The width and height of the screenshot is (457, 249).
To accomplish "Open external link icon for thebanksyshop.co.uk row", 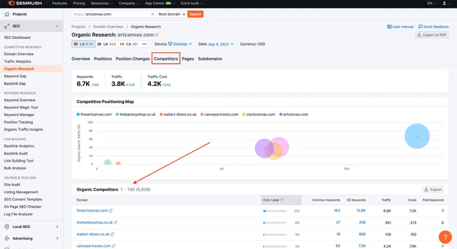I will (x=116, y=223).
